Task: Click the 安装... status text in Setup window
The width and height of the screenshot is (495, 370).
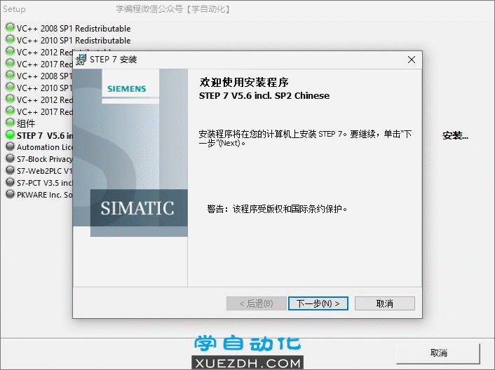Action: point(455,136)
